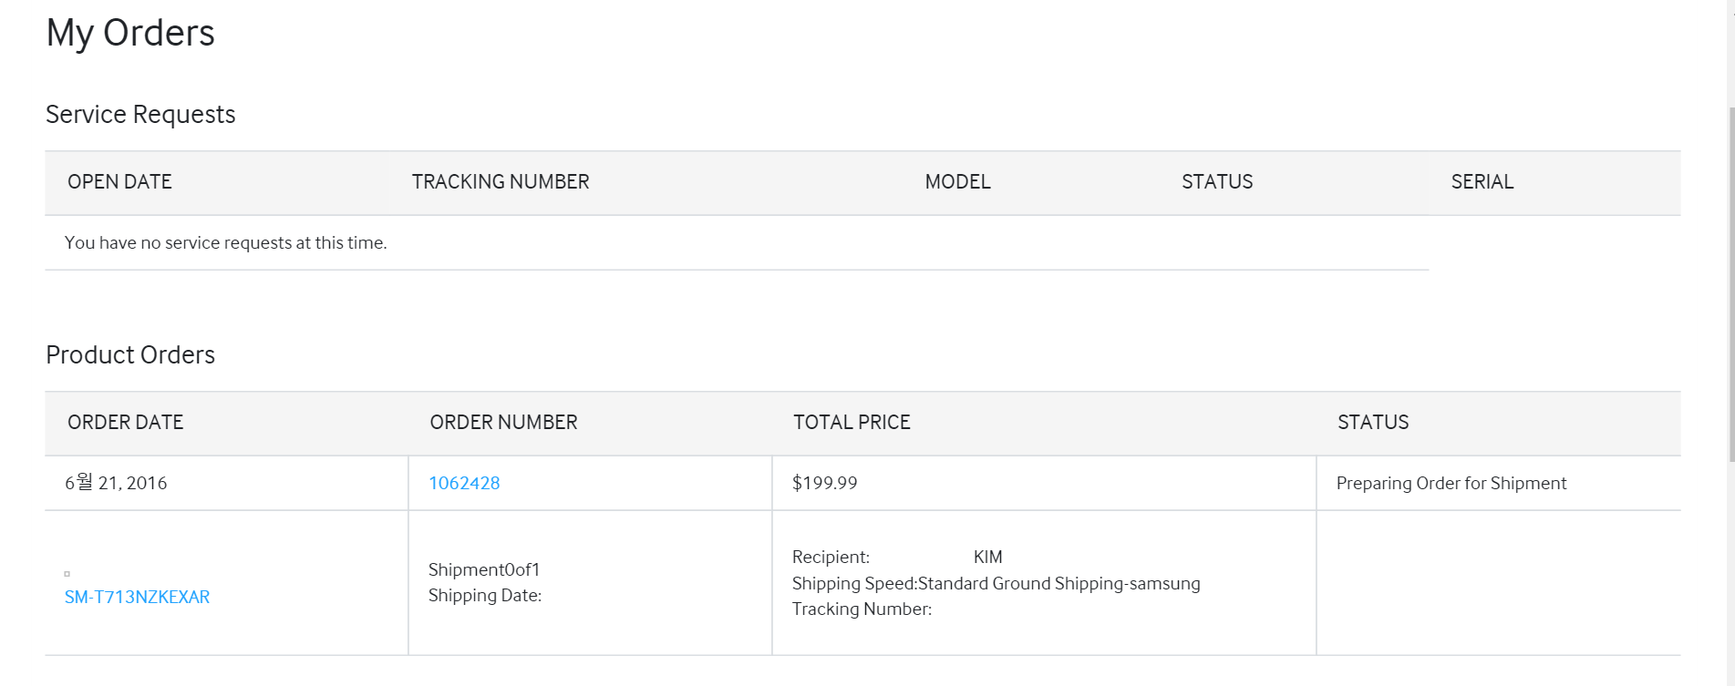This screenshot has width=1735, height=686.
Task: Click the 'no service requests' message
Action: (x=225, y=242)
